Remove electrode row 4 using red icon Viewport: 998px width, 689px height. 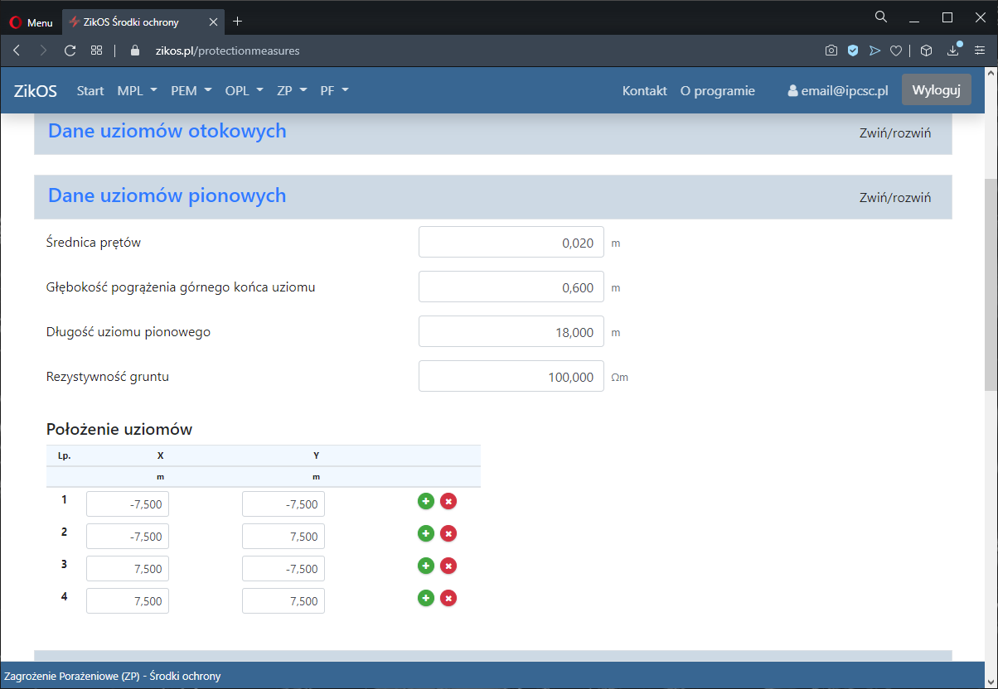(448, 598)
